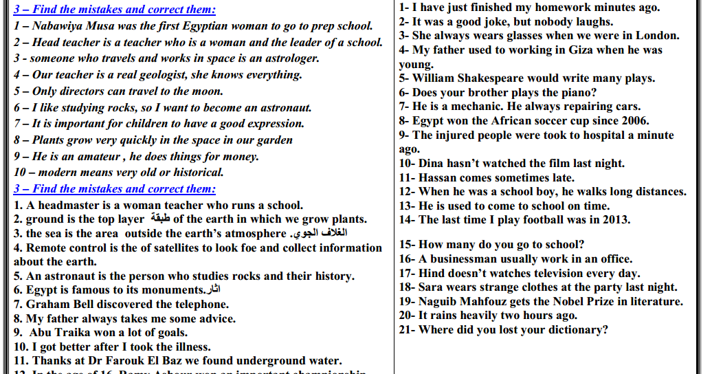Screen dimensions: 712x374
Task: Click sentence 'Where did you lost your dictionary?'
Action: (504, 330)
